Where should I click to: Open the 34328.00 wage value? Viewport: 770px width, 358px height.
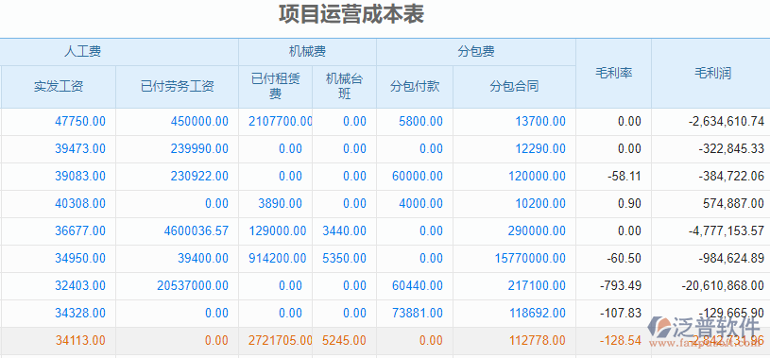click(x=80, y=313)
